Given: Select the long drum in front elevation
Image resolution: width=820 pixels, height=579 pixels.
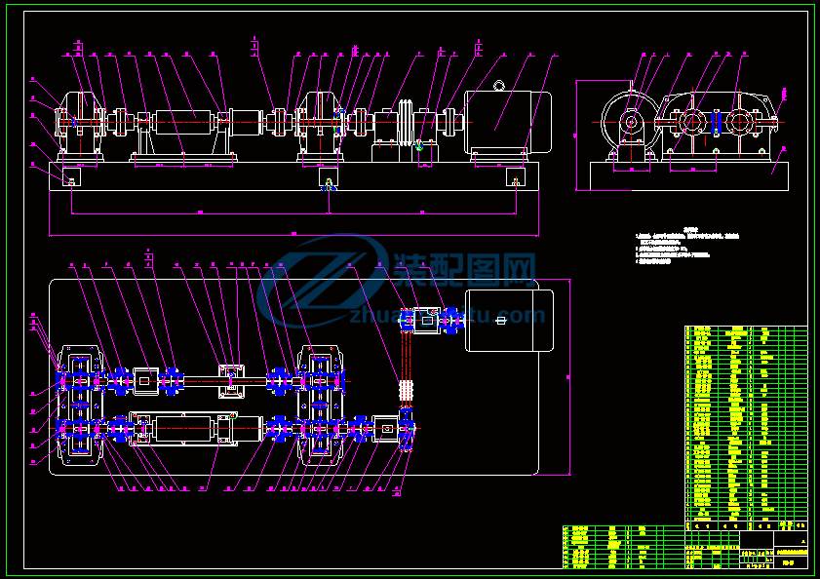Looking at the screenshot, I should [x=183, y=124].
